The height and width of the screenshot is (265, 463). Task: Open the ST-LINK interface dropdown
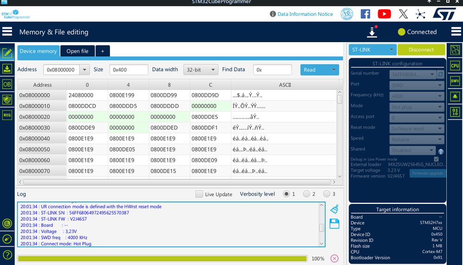pos(372,50)
